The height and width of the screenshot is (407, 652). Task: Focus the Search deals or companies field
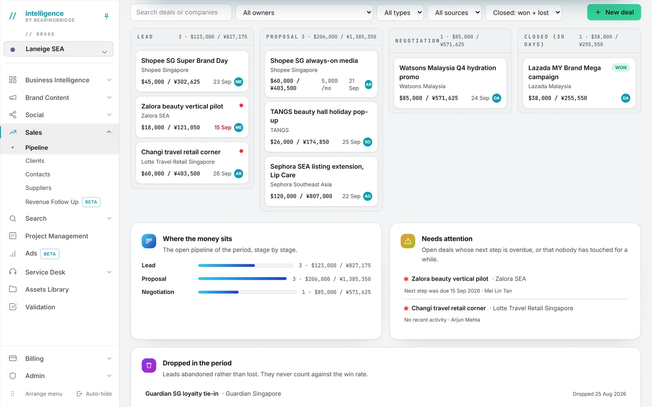(181, 12)
